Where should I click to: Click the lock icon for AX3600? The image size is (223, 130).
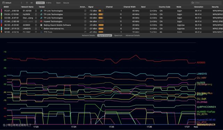pyautogui.click(x=36, y=25)
